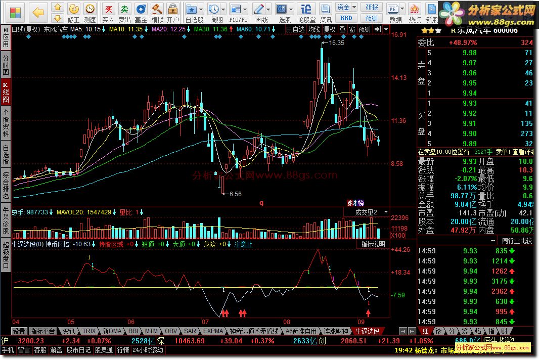The image size is (540, 360).
Task: Select the TRIX indicator tab
Action: coord(89,331)
